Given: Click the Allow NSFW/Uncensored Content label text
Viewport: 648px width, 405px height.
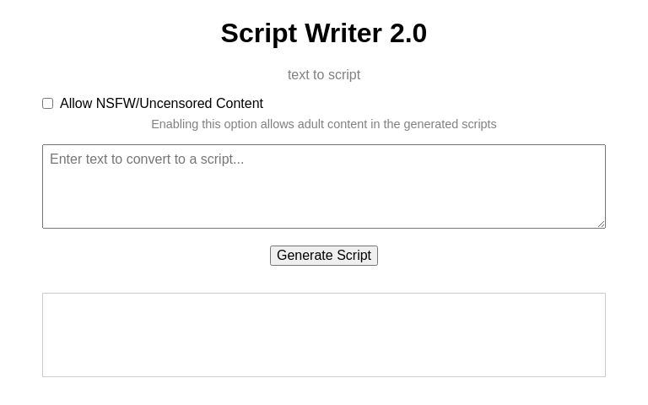Looking at the screenshot, I should (x=161, y=104).
